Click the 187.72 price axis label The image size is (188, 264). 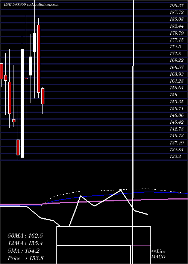point(176,12)
